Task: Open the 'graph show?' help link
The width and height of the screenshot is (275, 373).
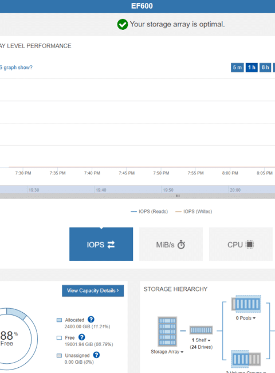Action: [16, 67]
